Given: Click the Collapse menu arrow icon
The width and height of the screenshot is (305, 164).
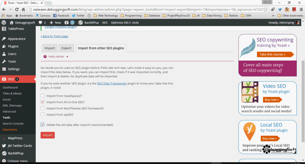Looking at the screenshot, I should click(x=4, y=161).
